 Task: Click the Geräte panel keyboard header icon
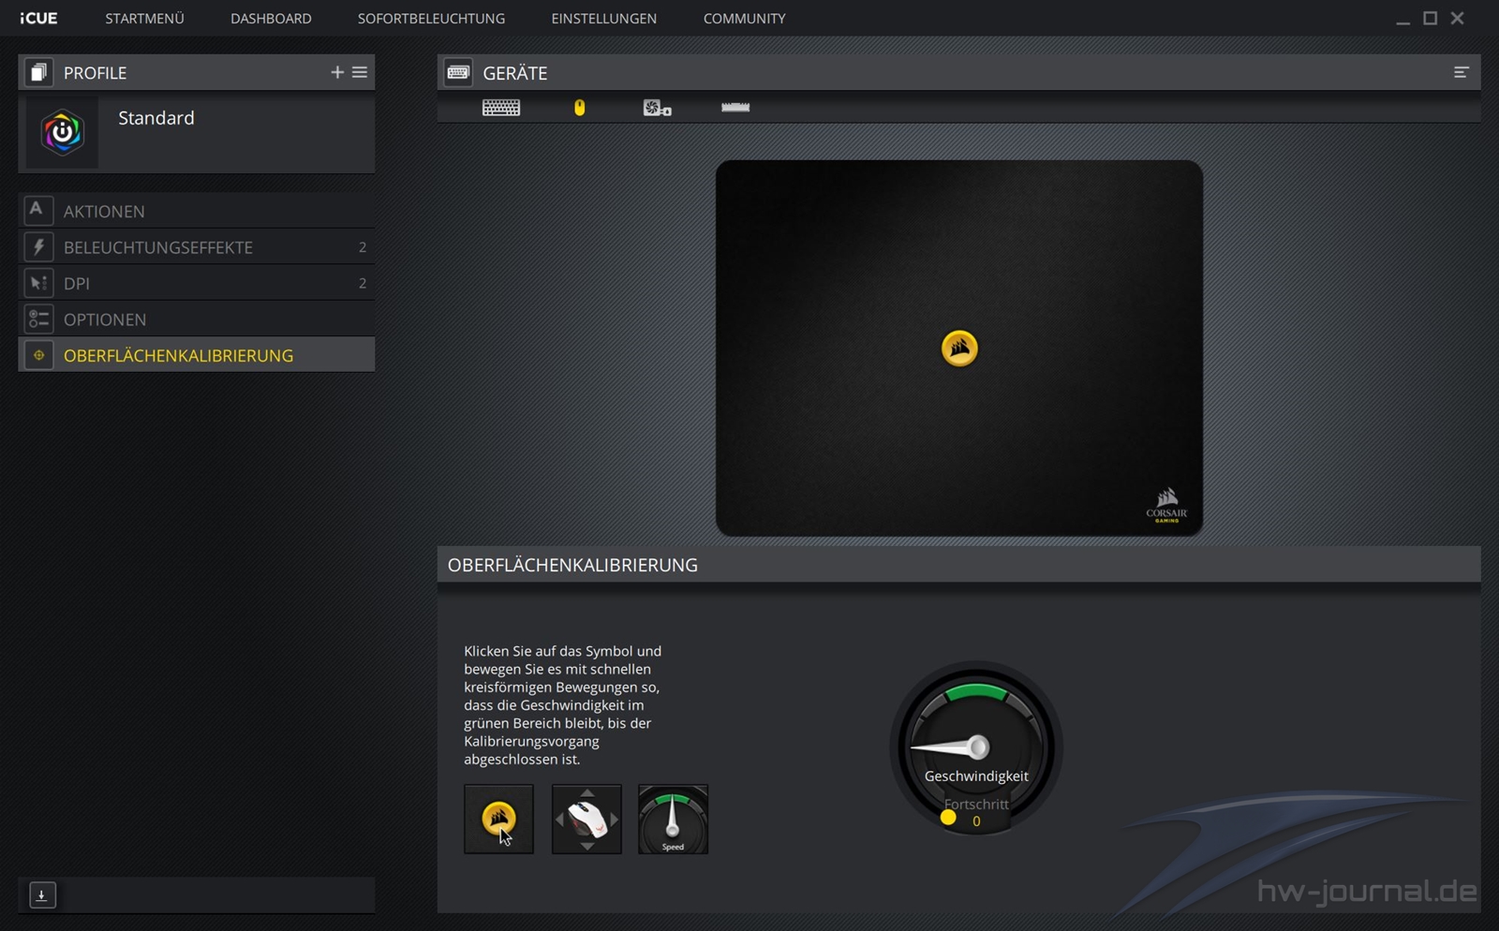coord(458,72)
